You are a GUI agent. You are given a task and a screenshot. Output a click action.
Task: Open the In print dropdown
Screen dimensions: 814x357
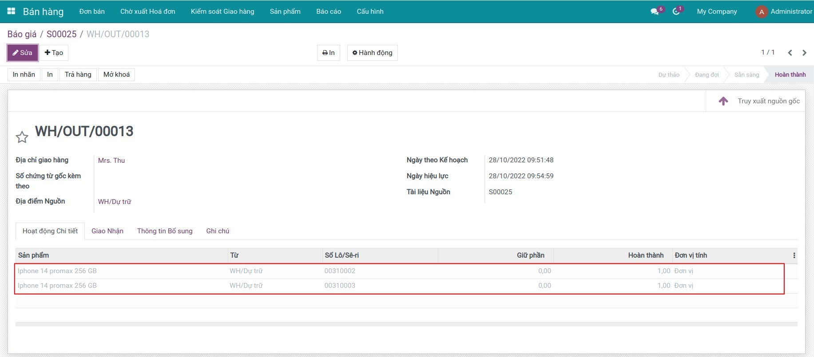click(328, 53)
